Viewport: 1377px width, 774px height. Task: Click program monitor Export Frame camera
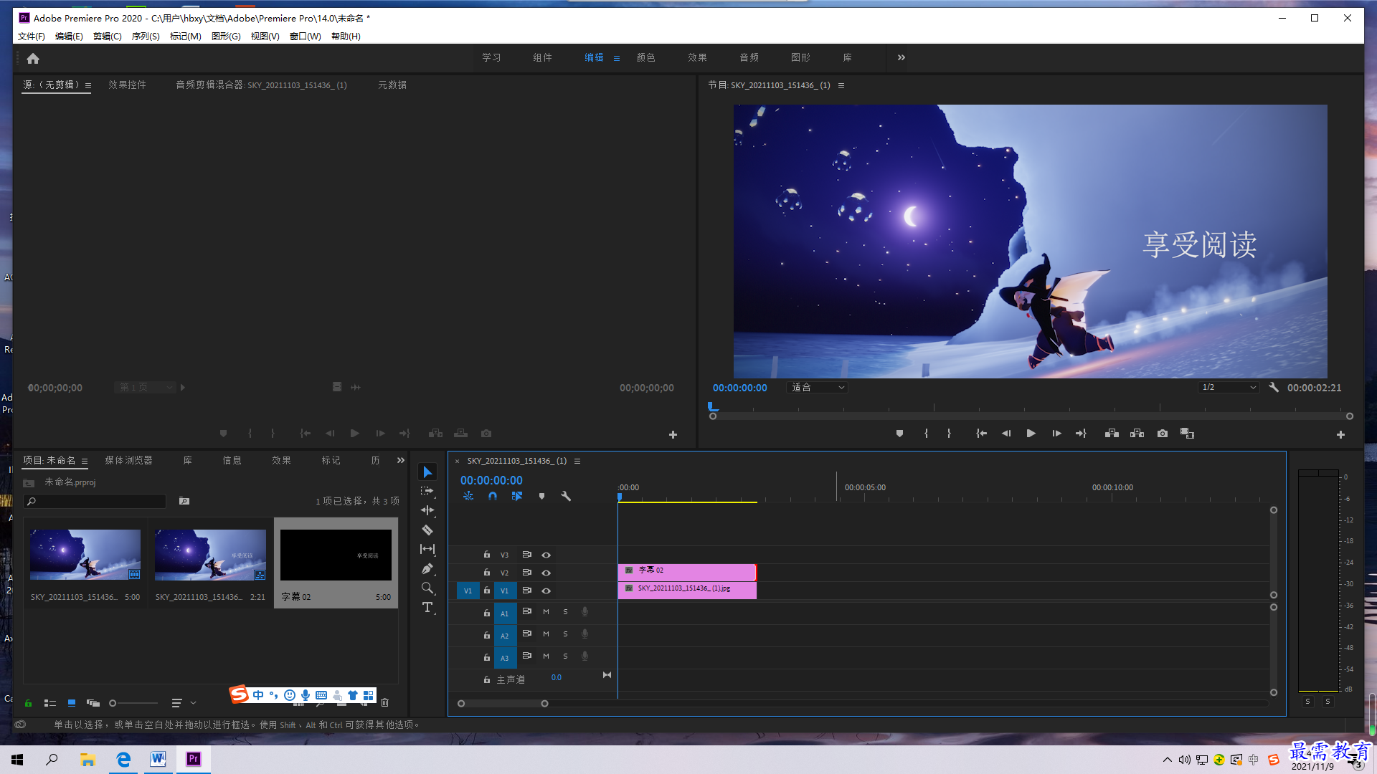click(x=1163, y=434)
